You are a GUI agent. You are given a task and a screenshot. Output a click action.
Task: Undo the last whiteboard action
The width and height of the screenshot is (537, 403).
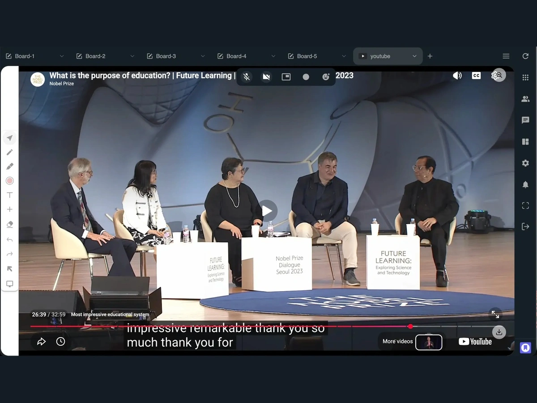point(9,240)
